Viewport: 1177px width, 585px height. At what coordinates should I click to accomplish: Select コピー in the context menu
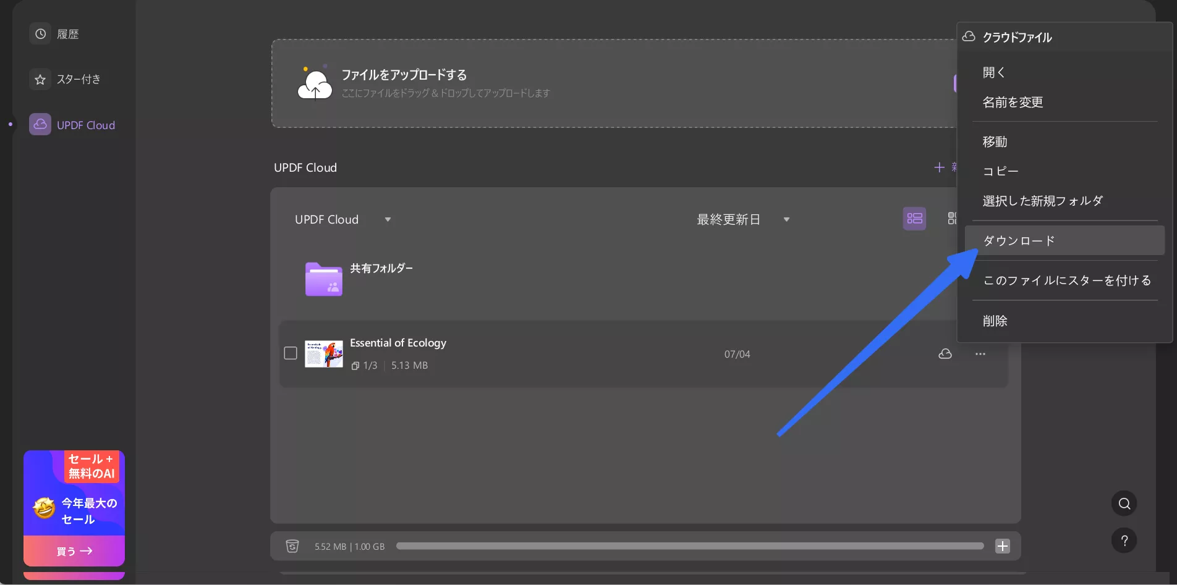tap(1064, 171)
